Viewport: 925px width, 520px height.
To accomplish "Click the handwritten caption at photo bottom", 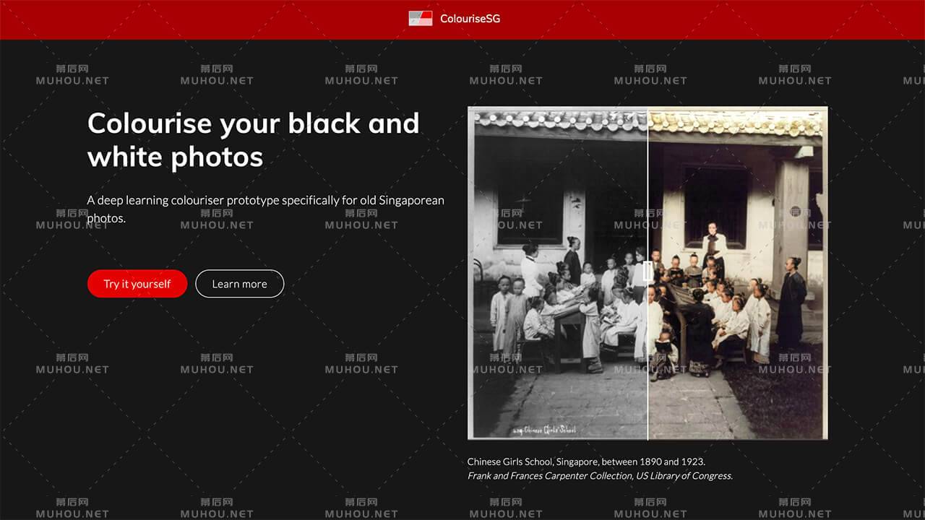I will [544, 430].
